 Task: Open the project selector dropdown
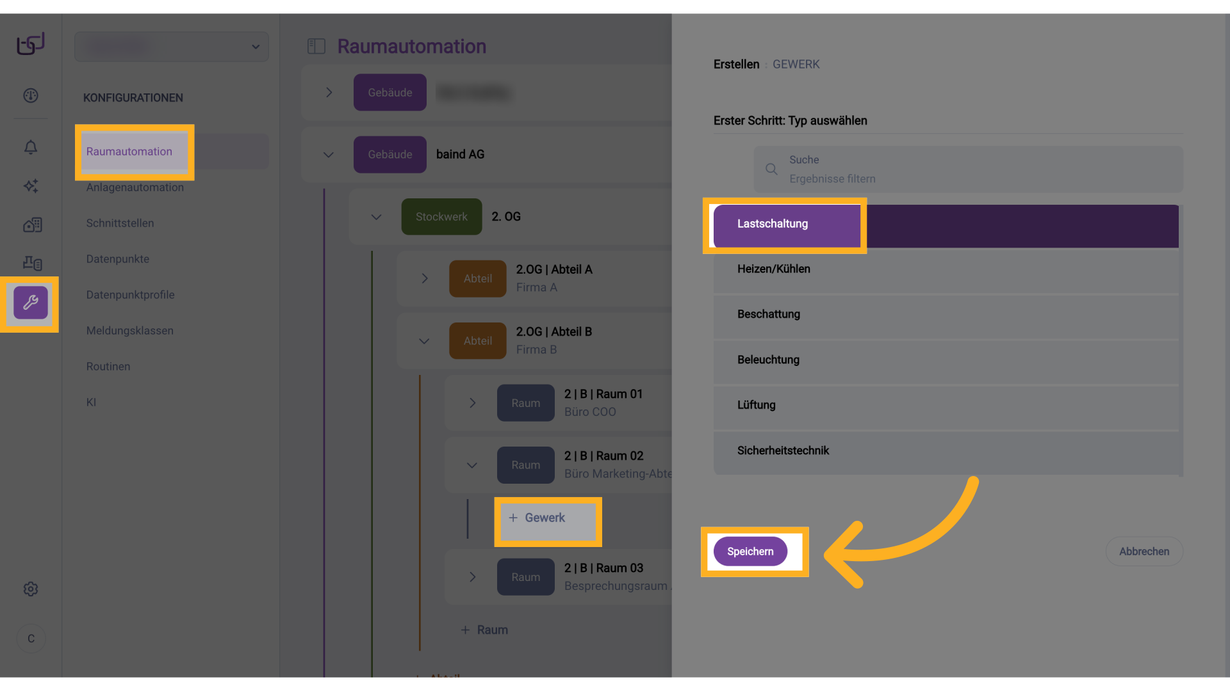pos(172,47)
